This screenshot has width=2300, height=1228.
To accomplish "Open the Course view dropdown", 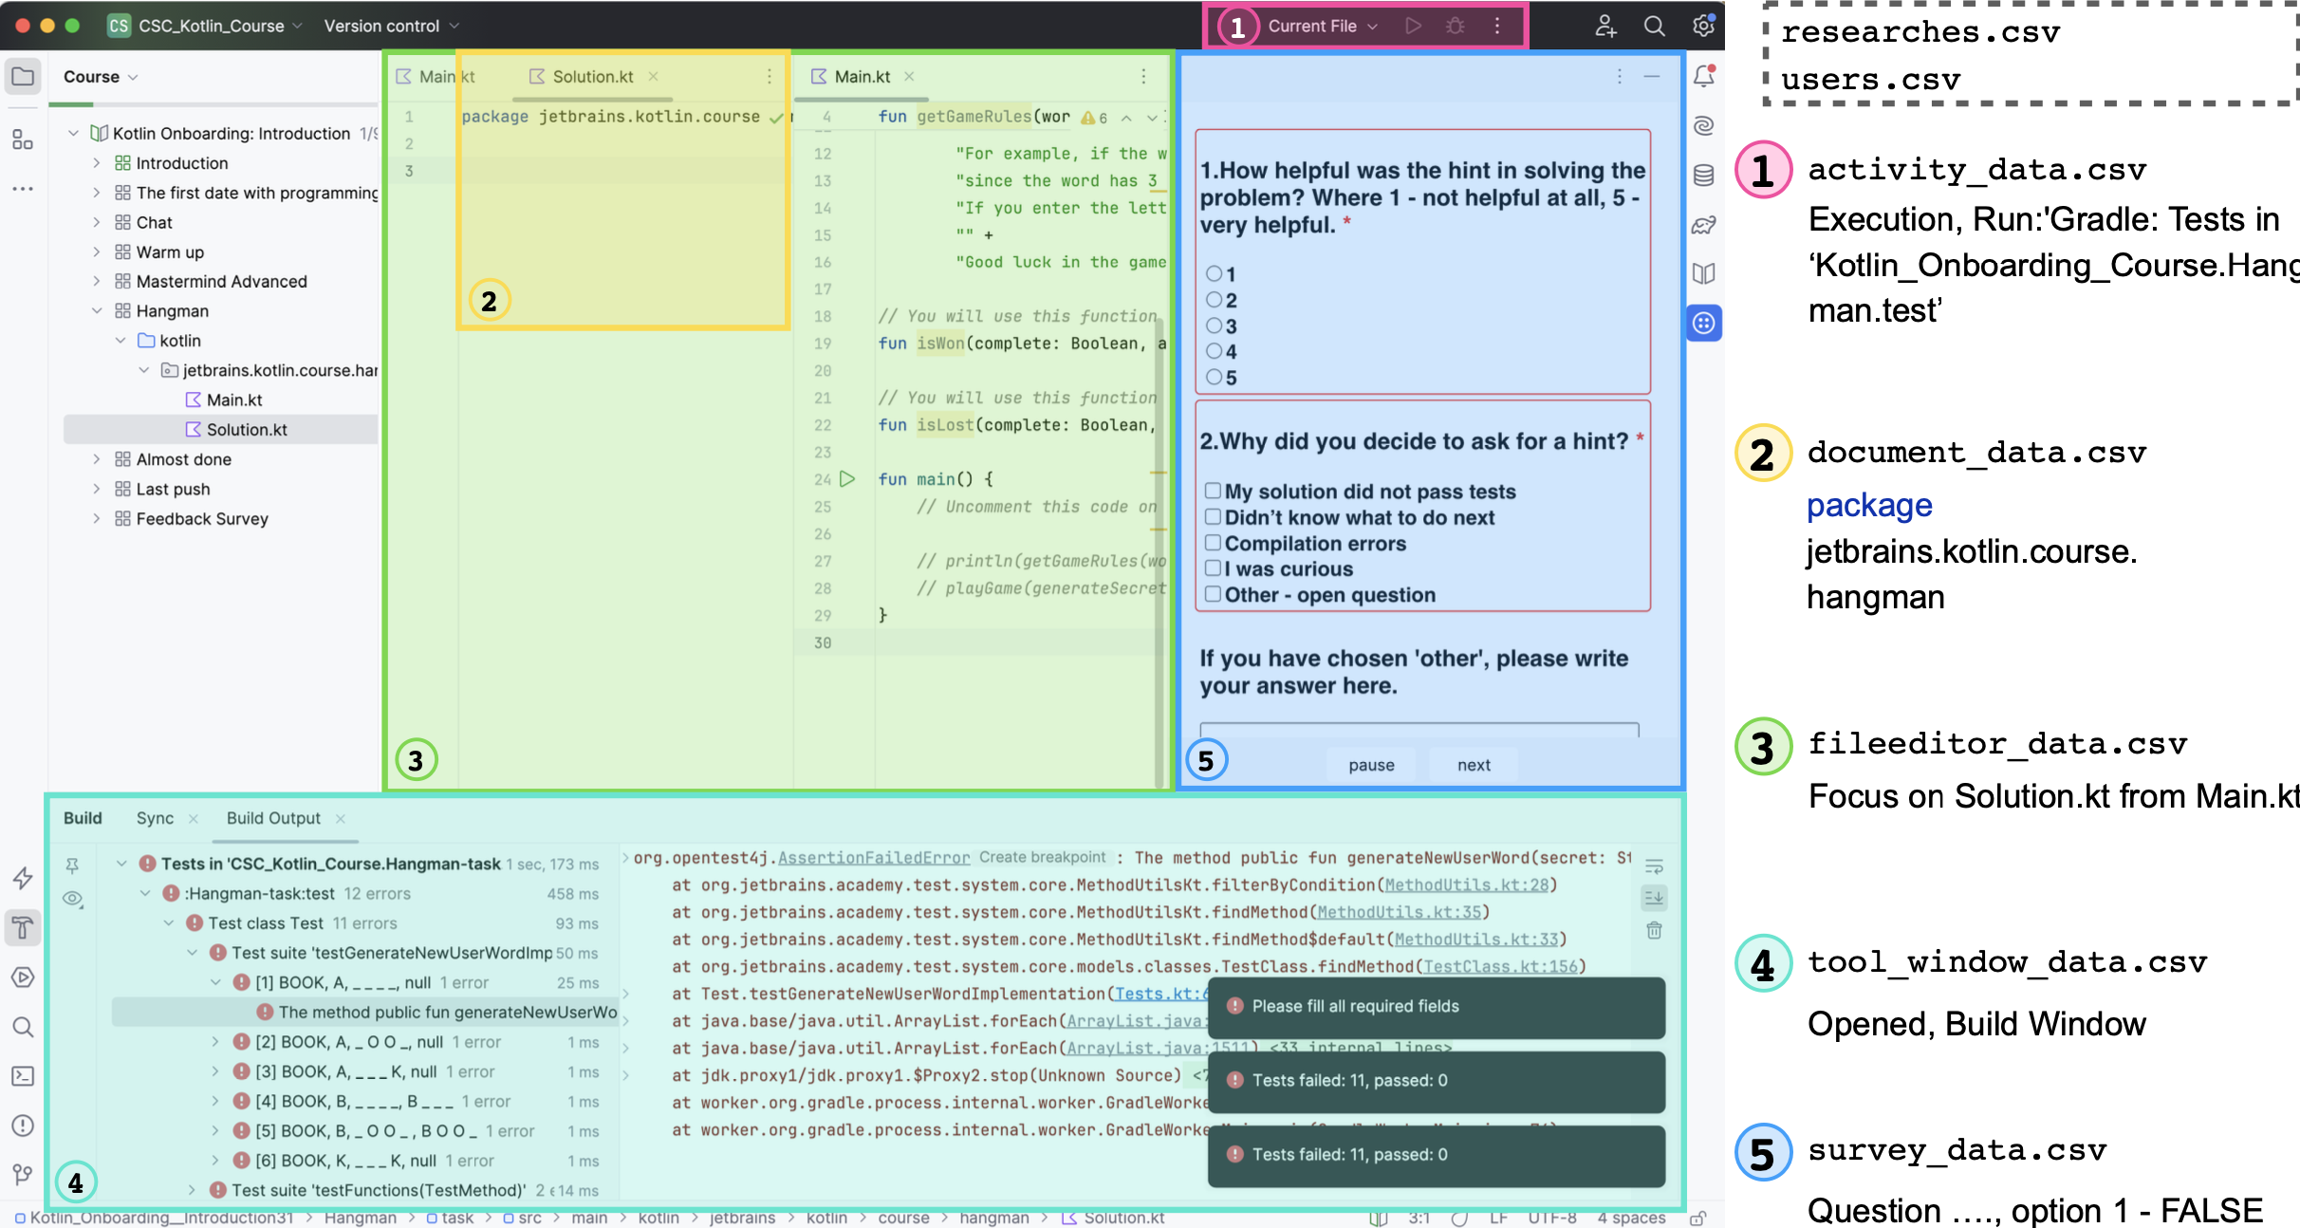I will [x=101, y=77].
